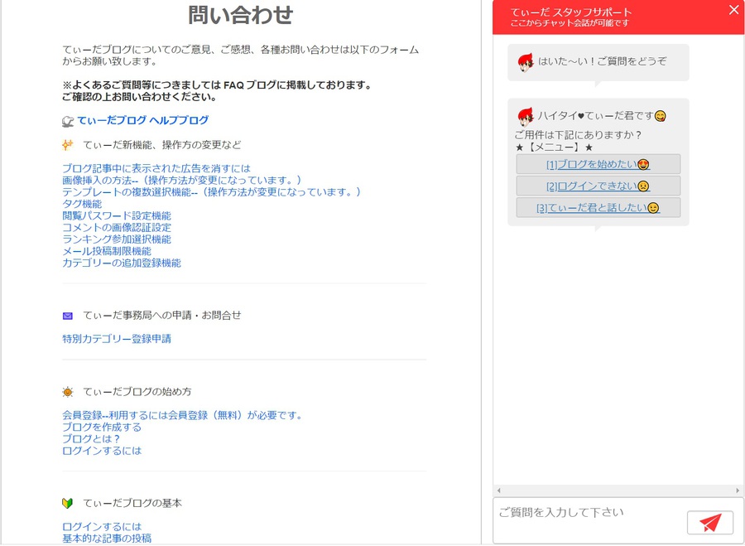Click beginner mark icon beside てぃーだブログの基本

click(68, 503)
